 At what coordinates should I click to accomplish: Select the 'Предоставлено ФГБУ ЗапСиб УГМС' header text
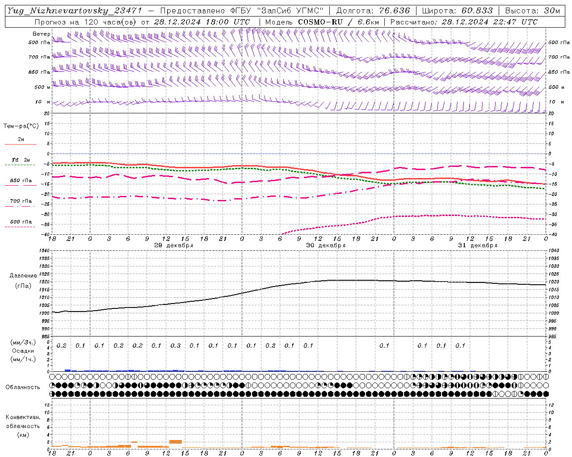click(x=241, y=11)
